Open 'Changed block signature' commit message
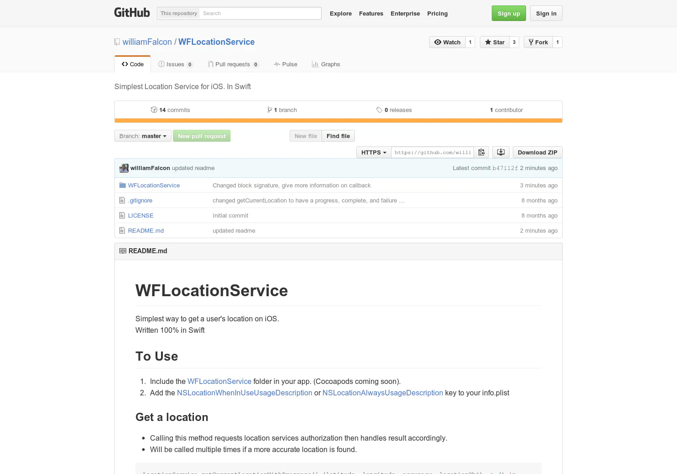Screen dimensions: 677x474 click(x=291, y=185)
